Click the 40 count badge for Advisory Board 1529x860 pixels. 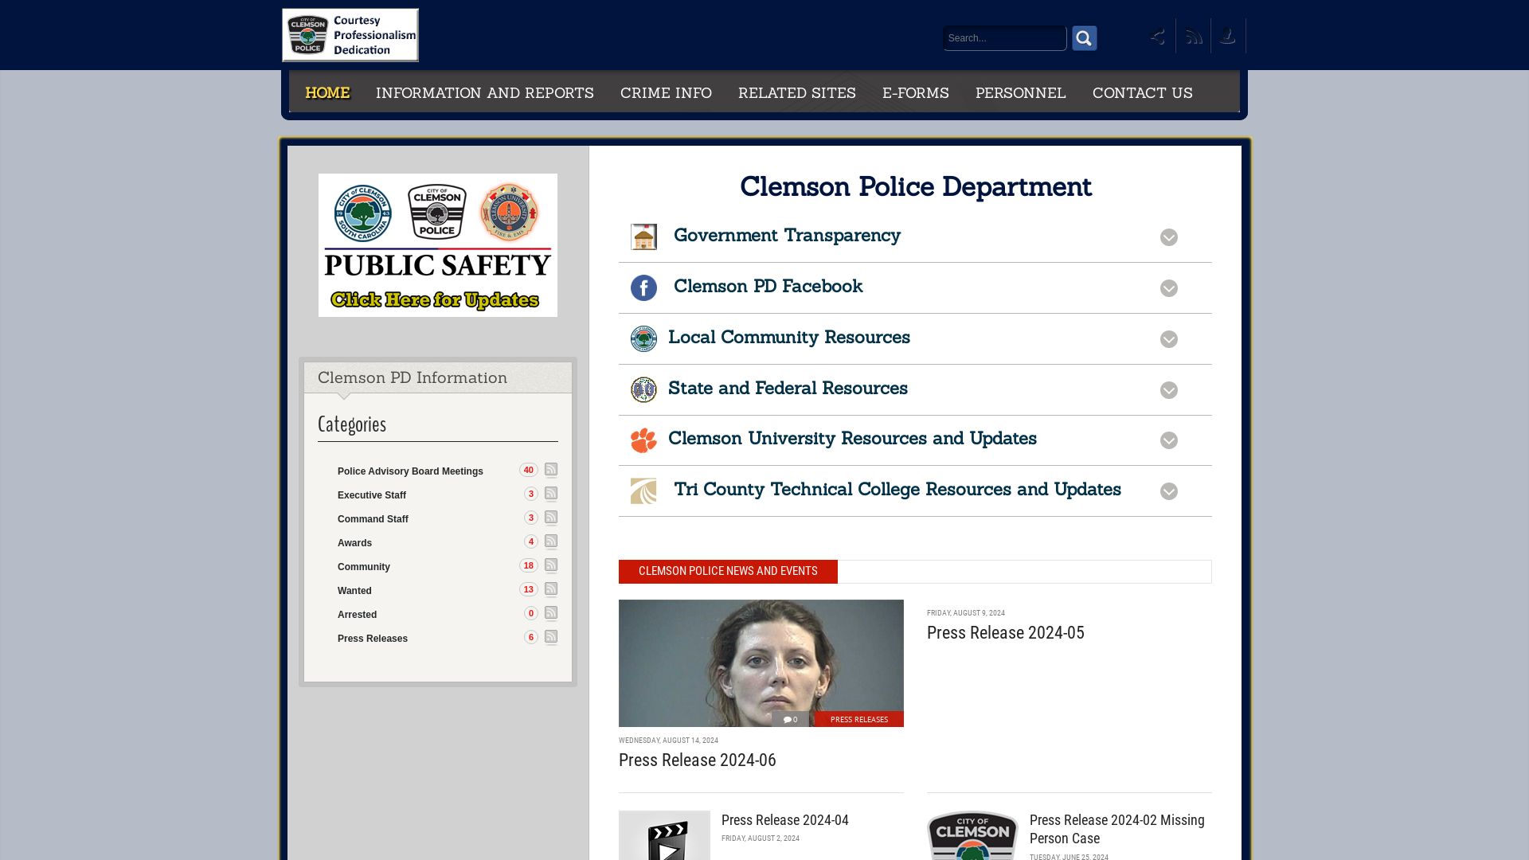pos(529,470)
